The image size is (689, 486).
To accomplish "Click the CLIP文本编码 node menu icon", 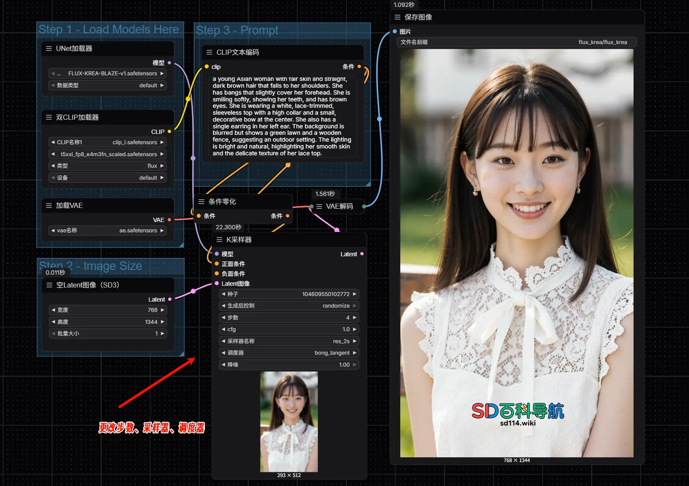I will [209, 52].
